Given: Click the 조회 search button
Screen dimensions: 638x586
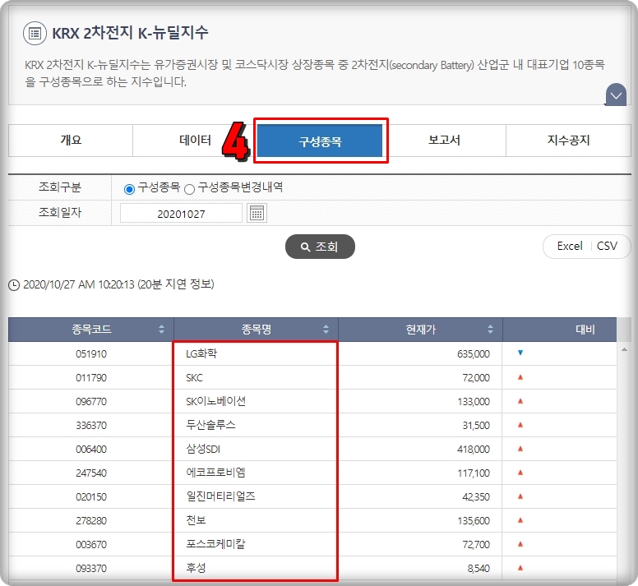Looking at the screenshot, I should (320, 247).
